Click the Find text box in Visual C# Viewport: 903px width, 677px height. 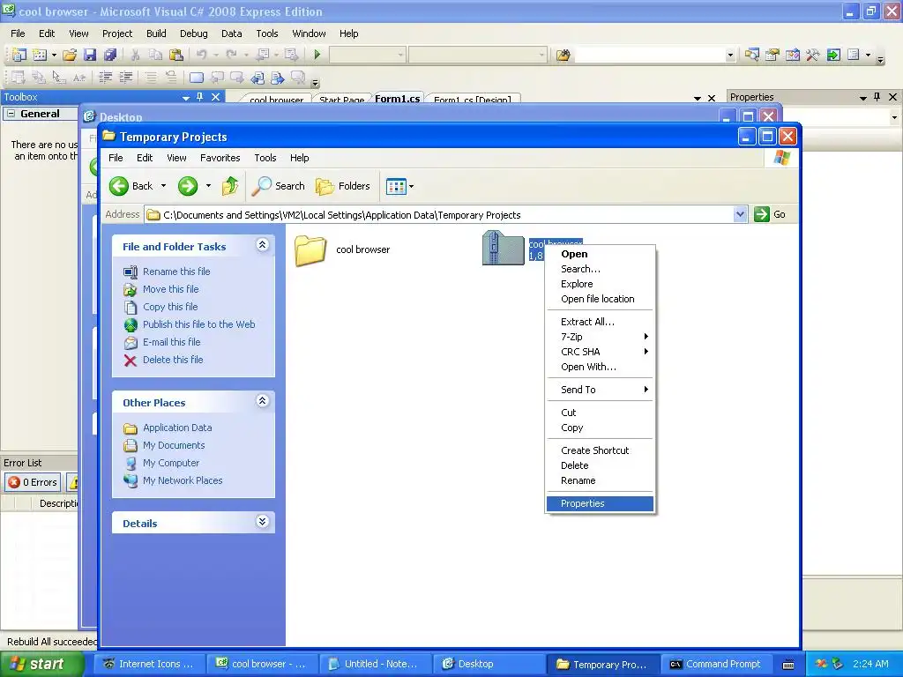pyautogui.click(x=650, y=56)
